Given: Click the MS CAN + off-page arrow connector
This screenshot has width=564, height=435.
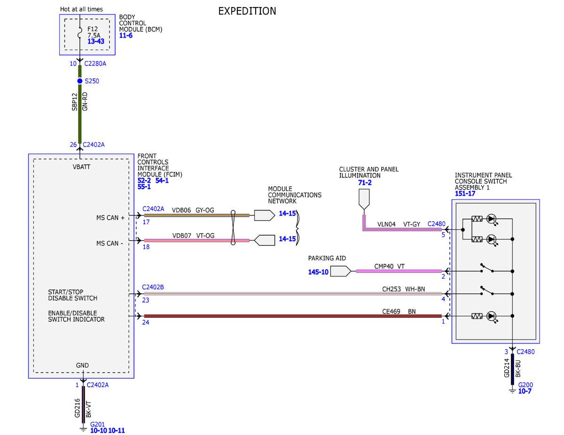Looking at the screenshot, I should click(x=265, y=215).
